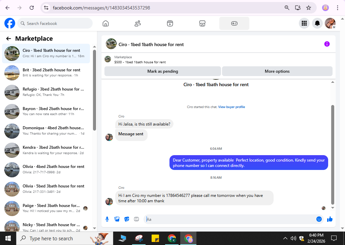345x245 pixels.
Task: Open the Marketplace storefront tab icon
Action: point(202,23)
